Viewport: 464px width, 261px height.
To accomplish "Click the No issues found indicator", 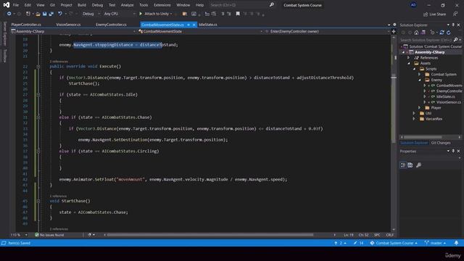I will coord(49,235).
